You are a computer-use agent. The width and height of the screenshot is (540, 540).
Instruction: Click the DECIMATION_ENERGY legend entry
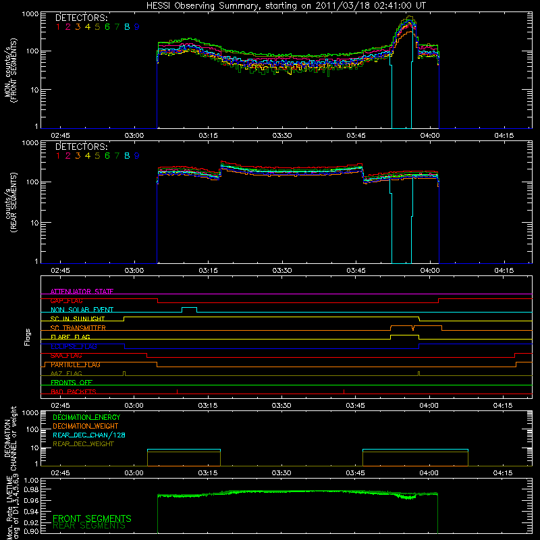coord(86,417)
